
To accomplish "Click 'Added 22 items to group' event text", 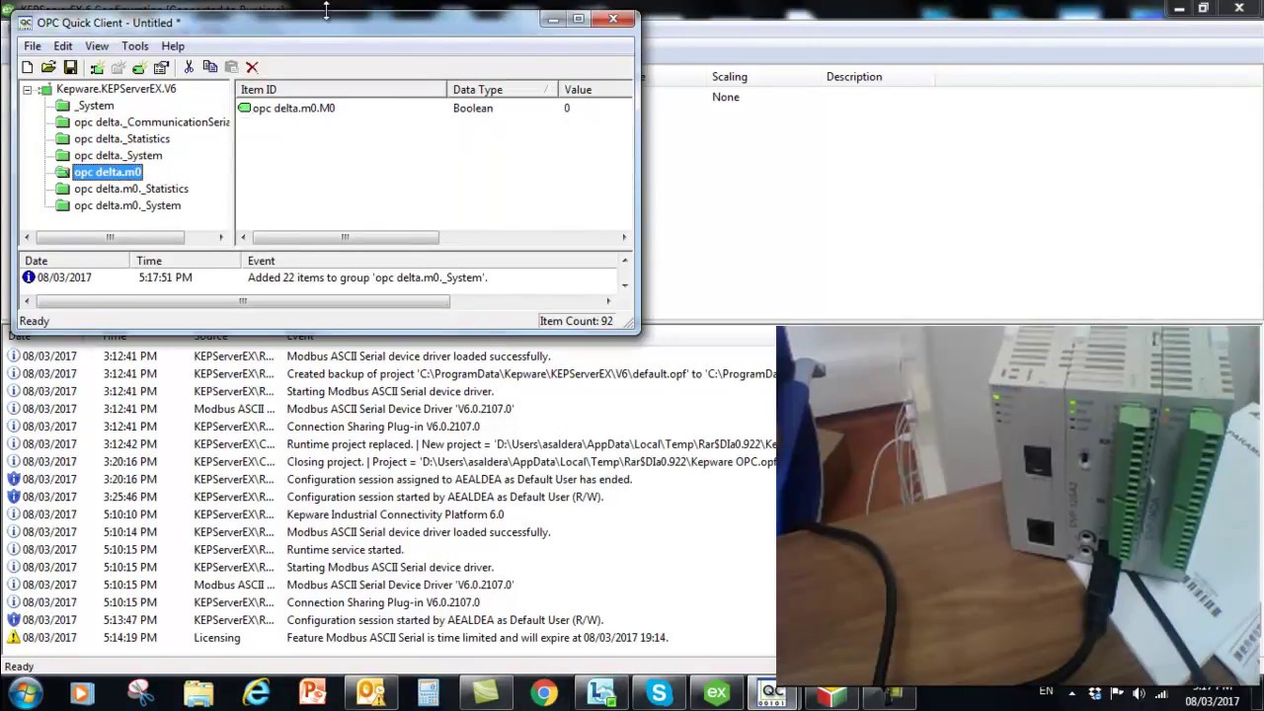I will point(367,277).
